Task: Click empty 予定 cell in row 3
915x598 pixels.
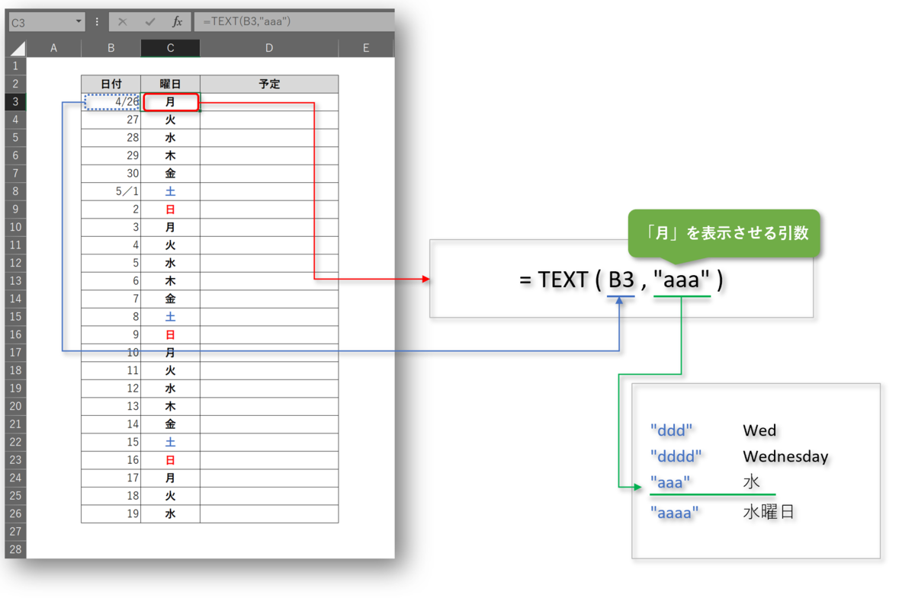Action: (x=269, y=102)
